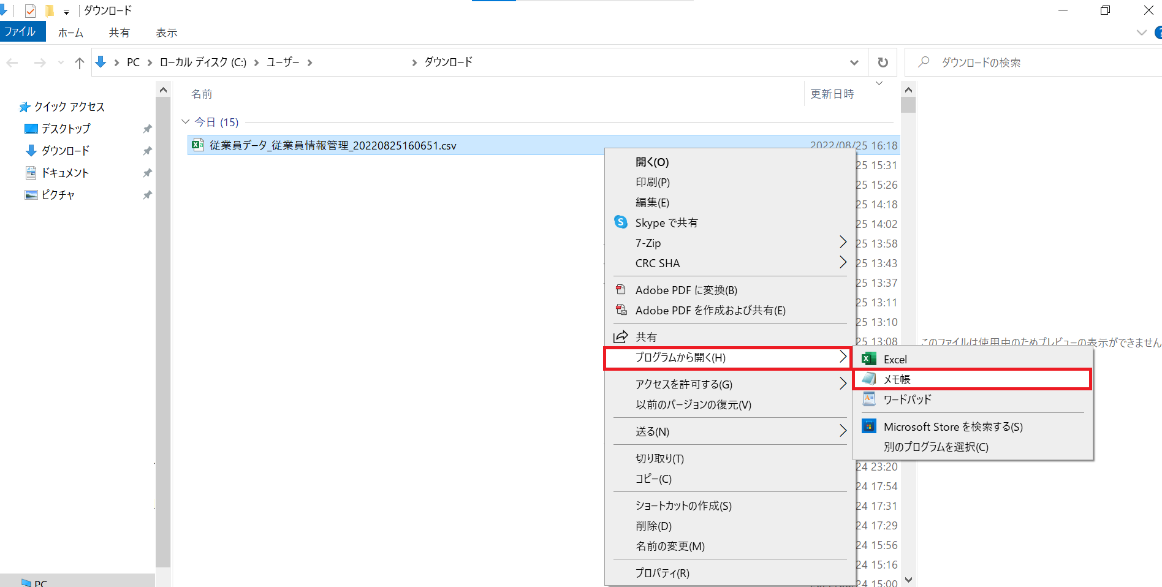Open ドキュメント in Quick Access
This screenshot has height=587, width=1162.
coord(65,173)
